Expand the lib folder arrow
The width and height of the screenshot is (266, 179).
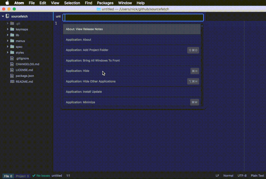pyautogui.click(x=8, y=35)
